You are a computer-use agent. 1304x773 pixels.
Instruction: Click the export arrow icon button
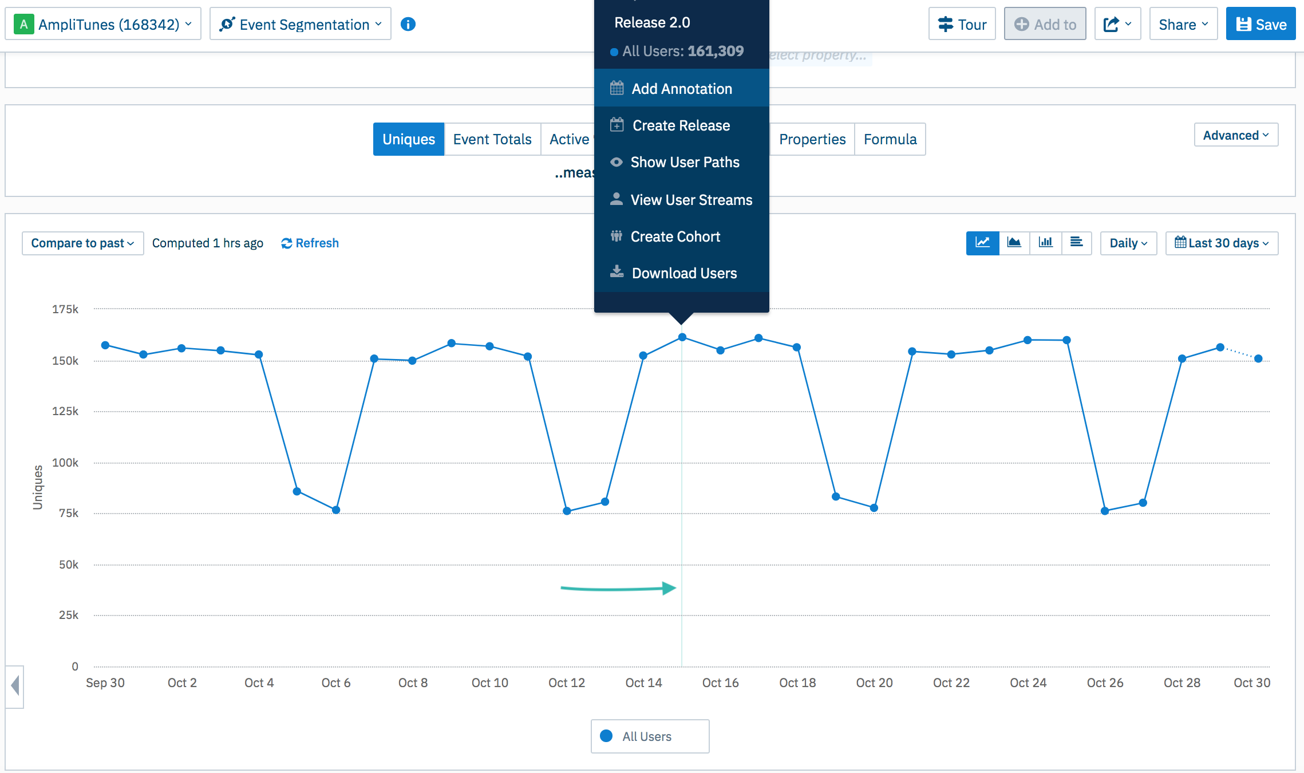1117,24
